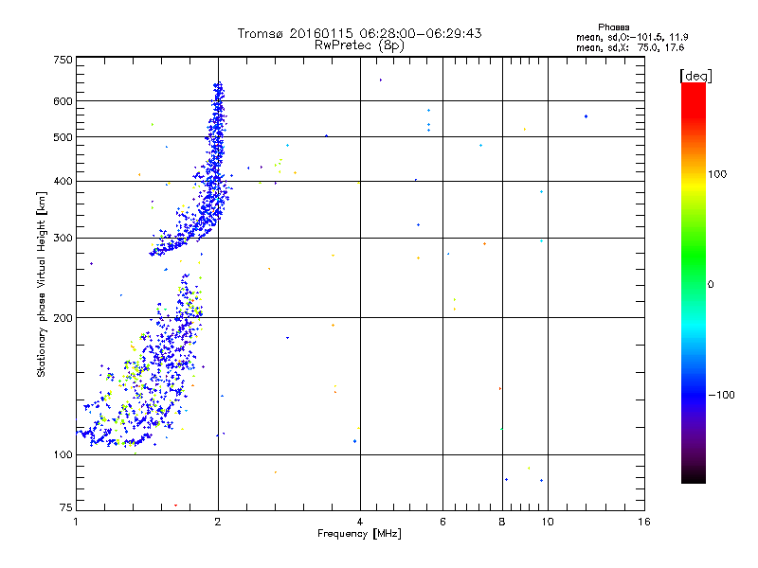Image resolution: width=758 pixels, height=568 pixels.
Task: Click the y-axis tick label '200'
Action: point(63,318)
